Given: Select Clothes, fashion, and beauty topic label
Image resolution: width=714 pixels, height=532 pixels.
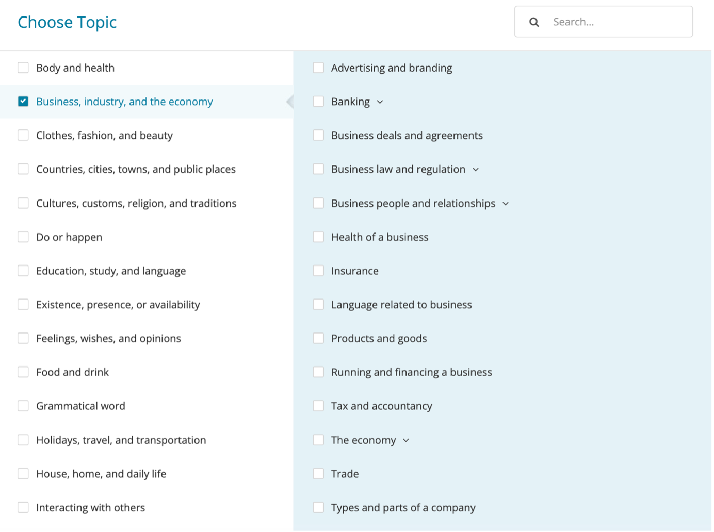Looking at the screenshot, I should pos(104,136).
